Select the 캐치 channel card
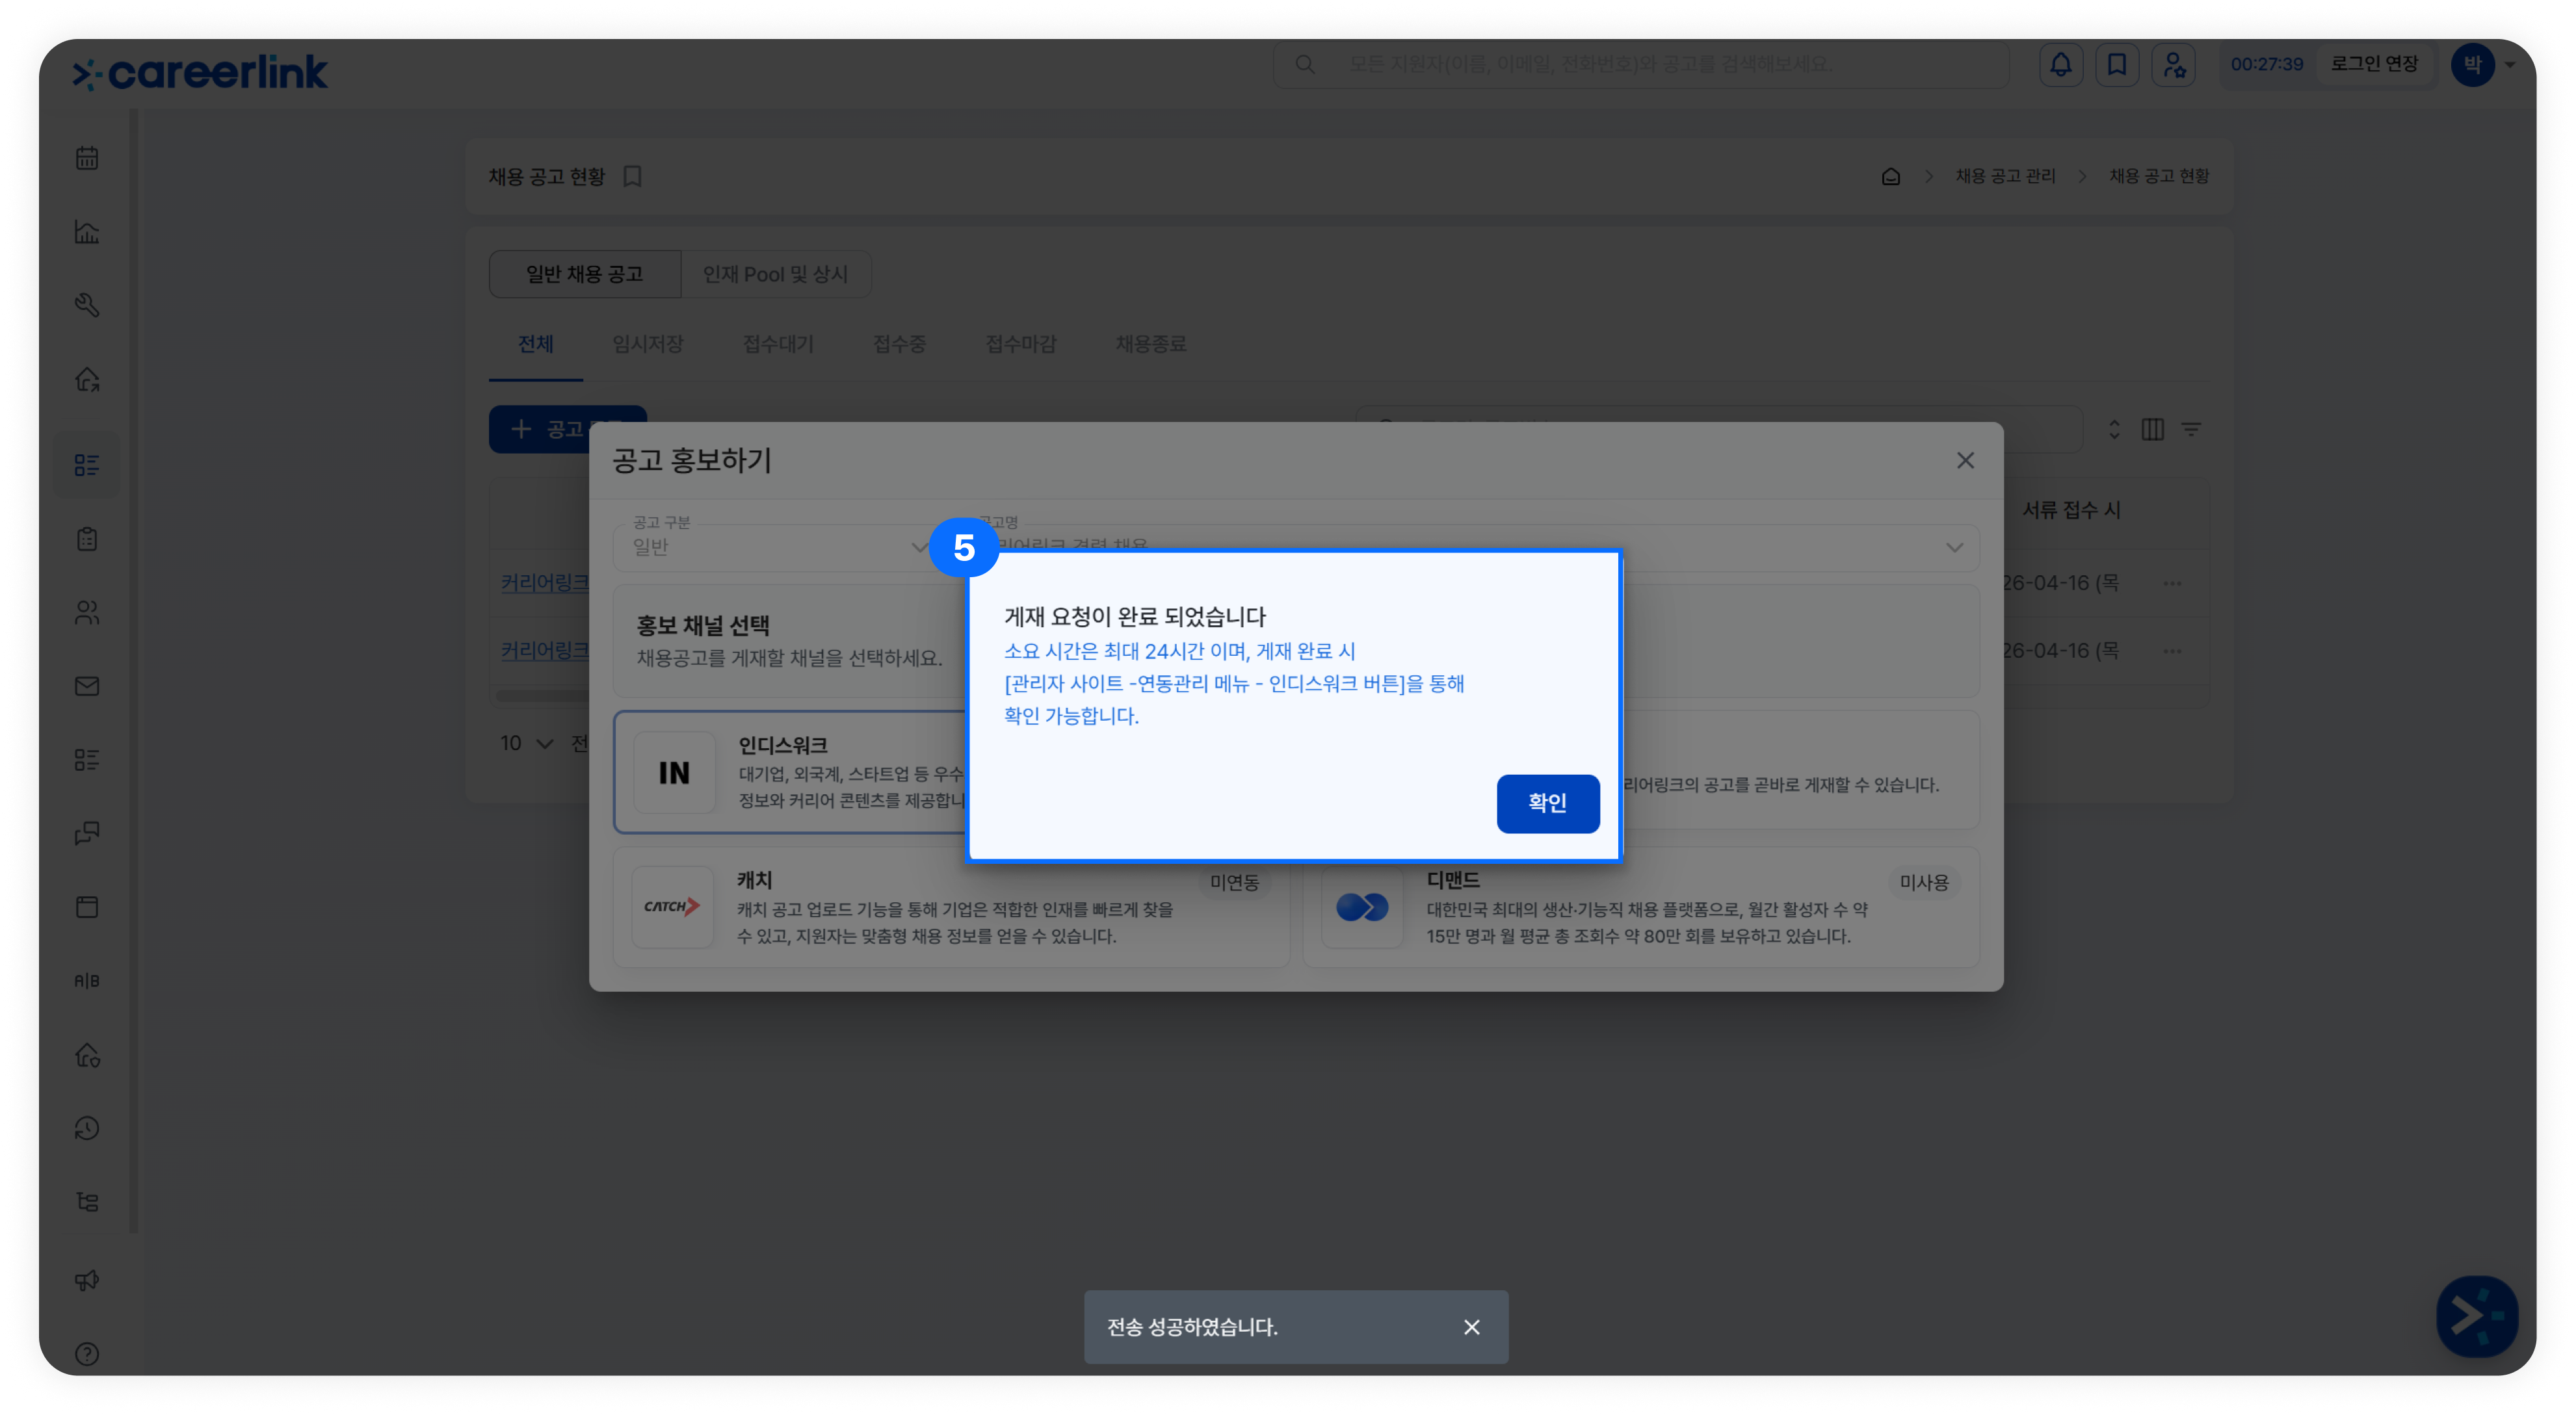 (951, 907)
